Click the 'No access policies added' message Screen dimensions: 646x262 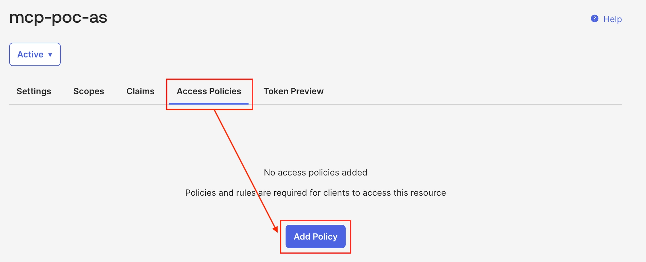click(315, 172)
